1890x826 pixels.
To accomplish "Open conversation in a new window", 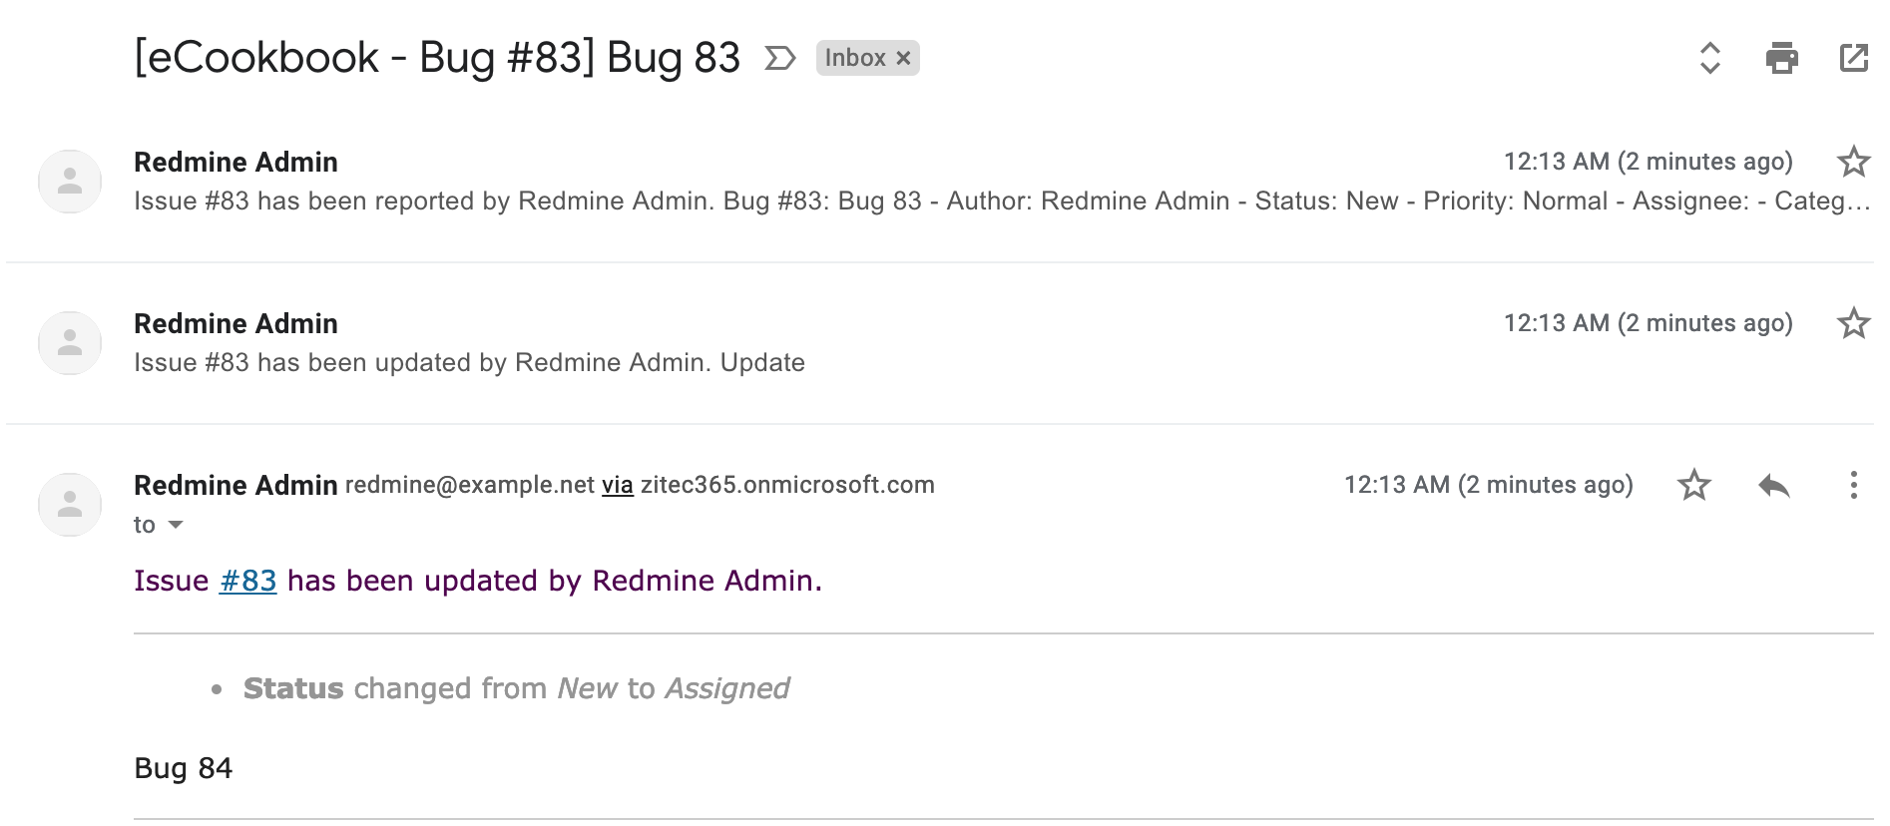I will pos(1853,58).
